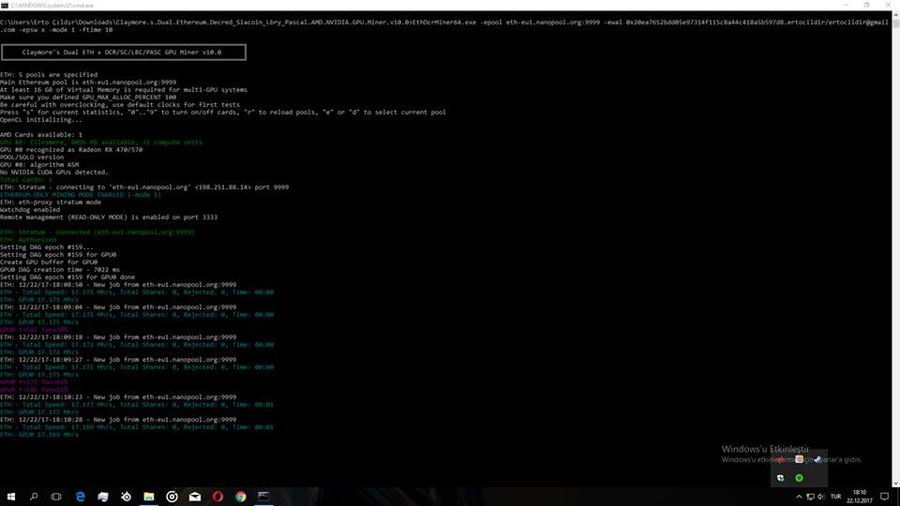Click the Windows Defender shield tray icon
The height and width of the screenshot is (506, 900).
pyautogui.click(x=781, y=477)
